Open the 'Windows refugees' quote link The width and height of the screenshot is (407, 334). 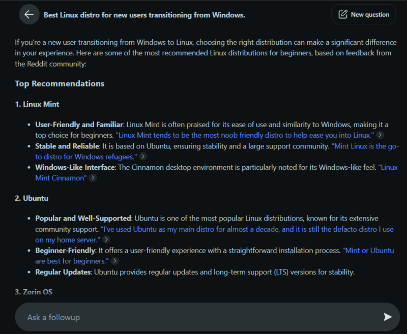[x=81, y=157]
